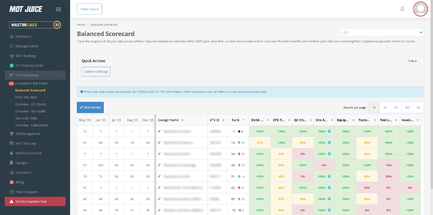This screenshot has height=215, width=433.
Task: Select Balanced Scorecard in the sidebar
Action: pos(30,90)
